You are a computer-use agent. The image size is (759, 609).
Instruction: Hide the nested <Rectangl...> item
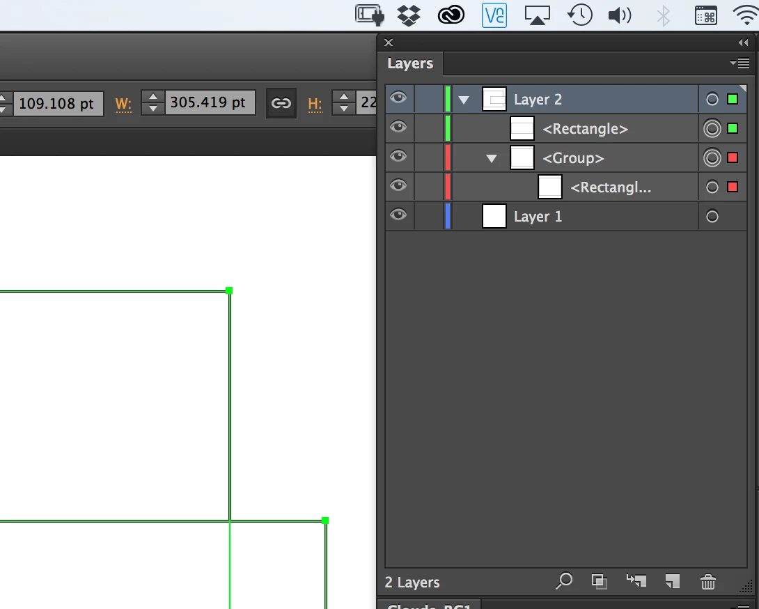click(398, 185)
